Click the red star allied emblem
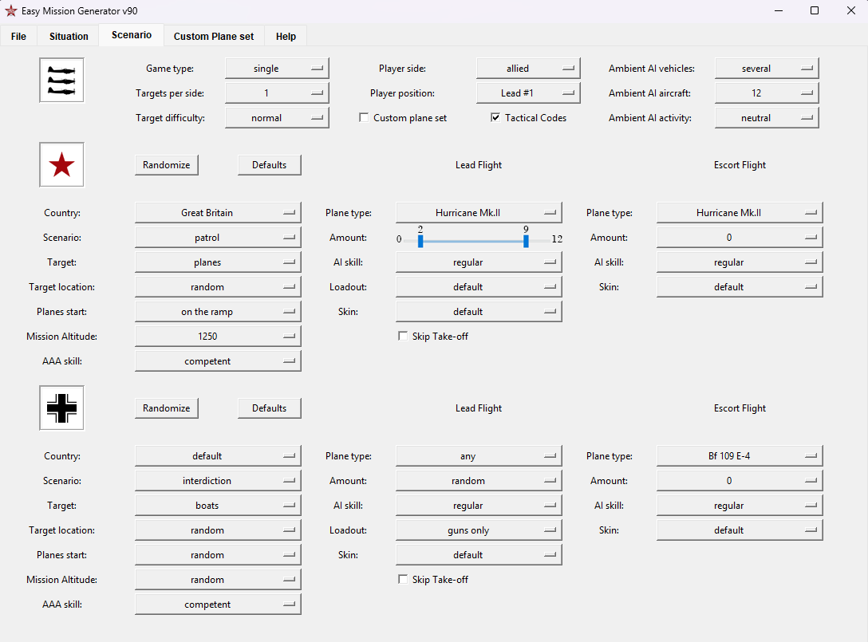Screen dimensions: 868x642 (61, 165)
